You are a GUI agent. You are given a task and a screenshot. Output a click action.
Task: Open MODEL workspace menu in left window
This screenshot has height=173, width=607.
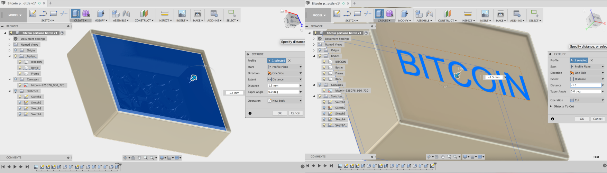click(15, 15)
